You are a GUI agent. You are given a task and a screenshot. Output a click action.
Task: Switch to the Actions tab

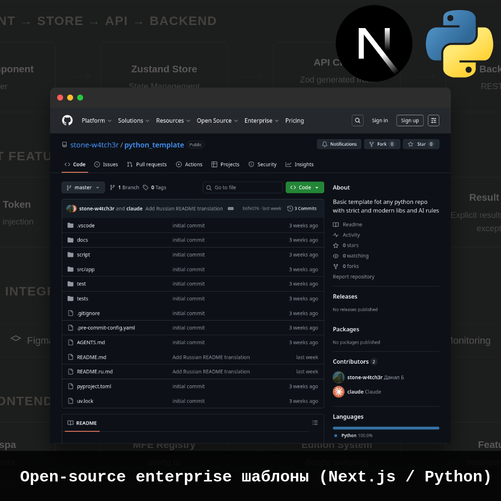189,164
